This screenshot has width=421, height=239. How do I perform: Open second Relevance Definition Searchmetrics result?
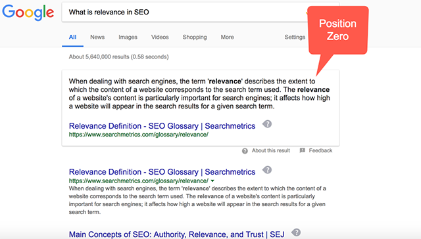[162, 172]
